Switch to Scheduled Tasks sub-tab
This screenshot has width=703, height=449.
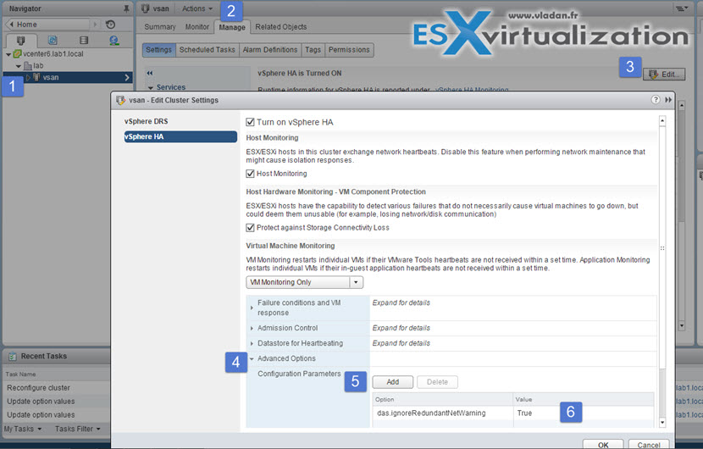(208, 50)
